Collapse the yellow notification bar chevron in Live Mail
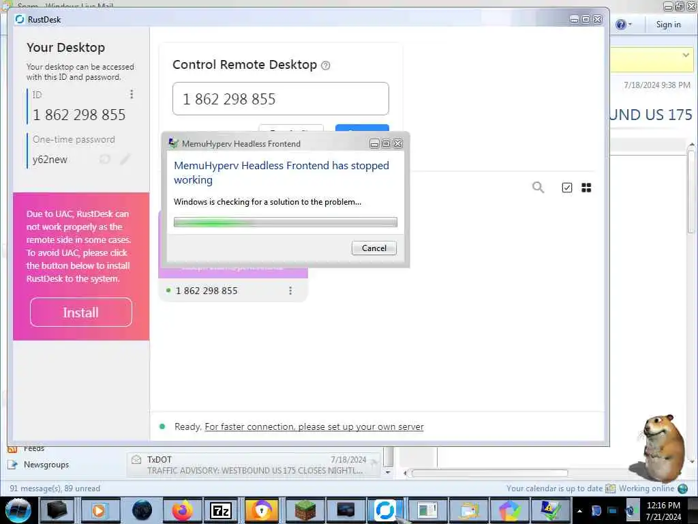Image resolution: width=698 pixels, height=524 pixels. 686,55
